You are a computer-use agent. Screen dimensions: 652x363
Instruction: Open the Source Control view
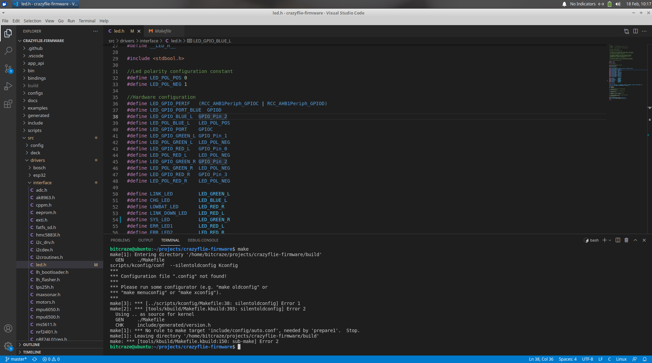pyautogui.click(x=8, y=69)
